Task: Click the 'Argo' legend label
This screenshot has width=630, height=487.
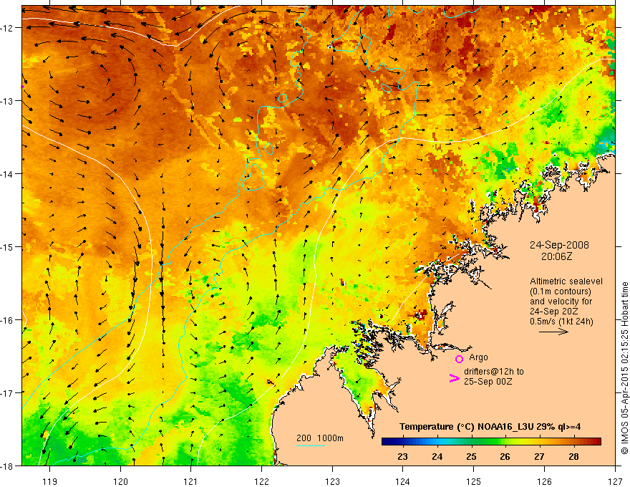Action: pos(478,357)
